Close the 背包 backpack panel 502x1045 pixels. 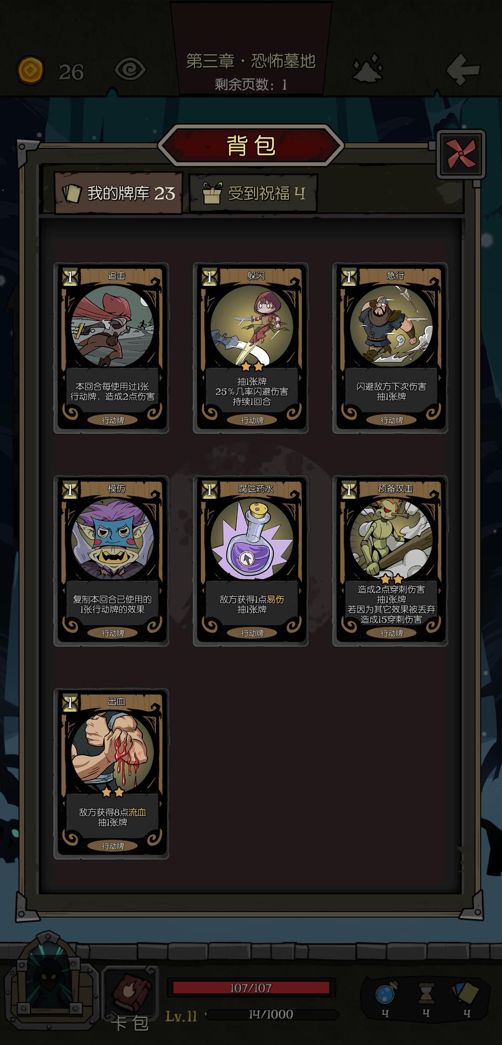tap(461, 154)
